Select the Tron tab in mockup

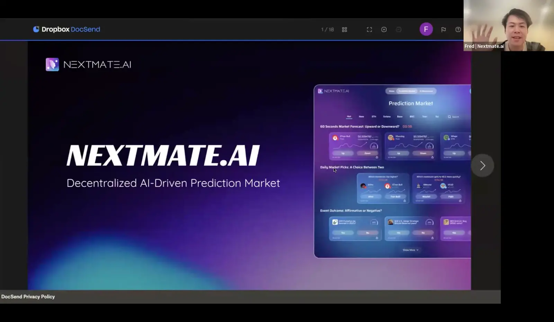425,117
